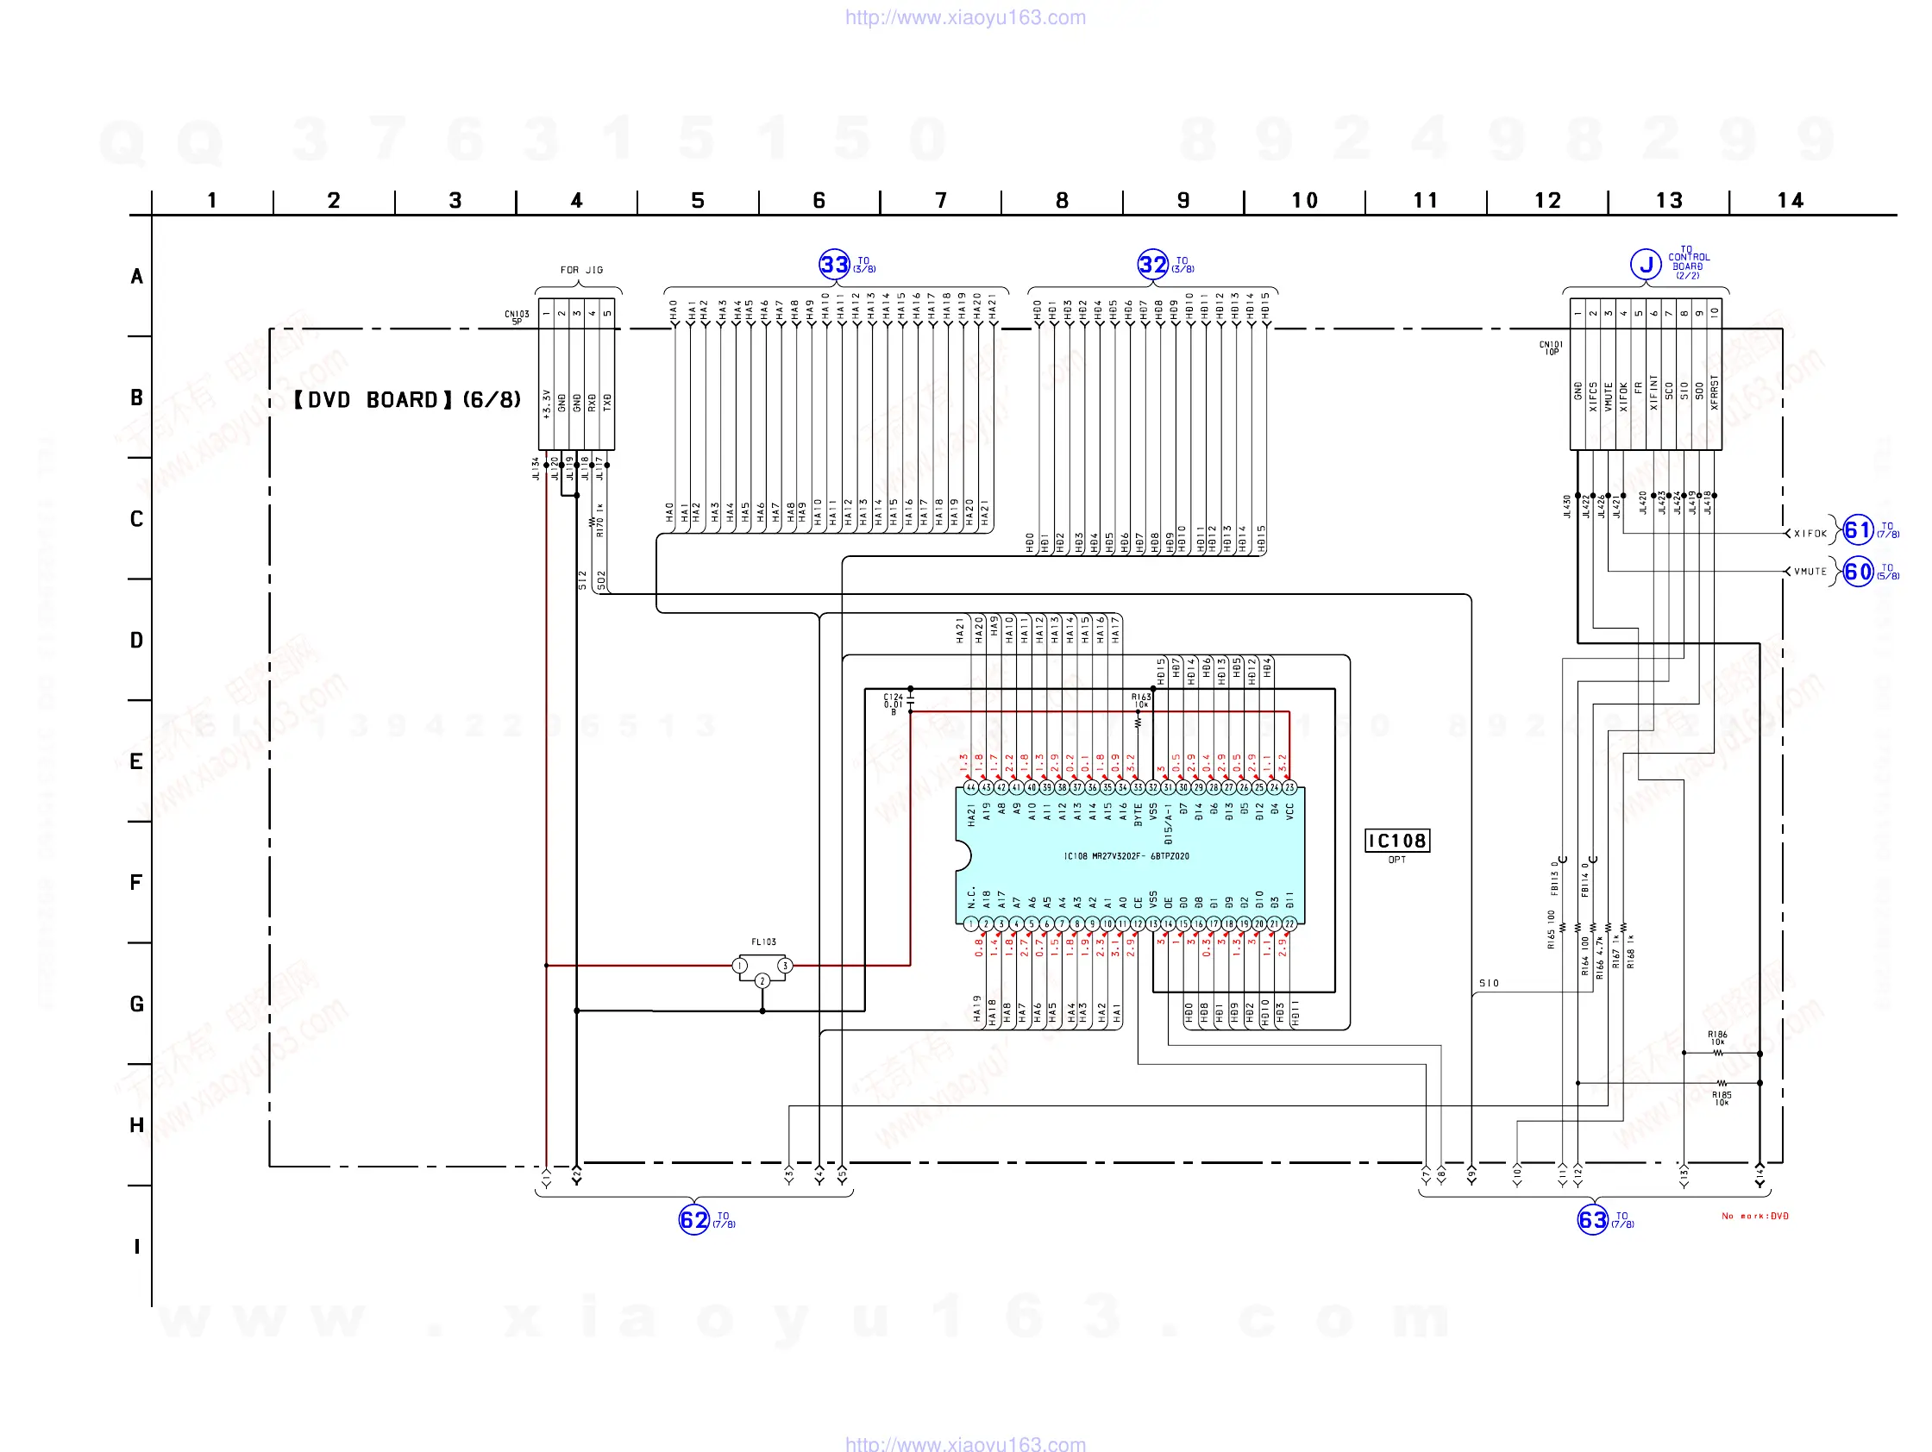The image size is (1932, 1452).
Task: Click the circled J control board marker
Action: tap(1646, 264)
